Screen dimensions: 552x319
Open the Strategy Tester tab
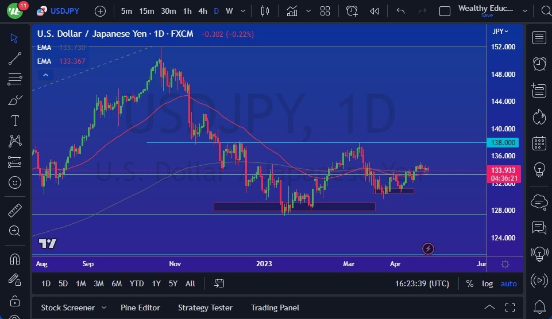point(205,308)
